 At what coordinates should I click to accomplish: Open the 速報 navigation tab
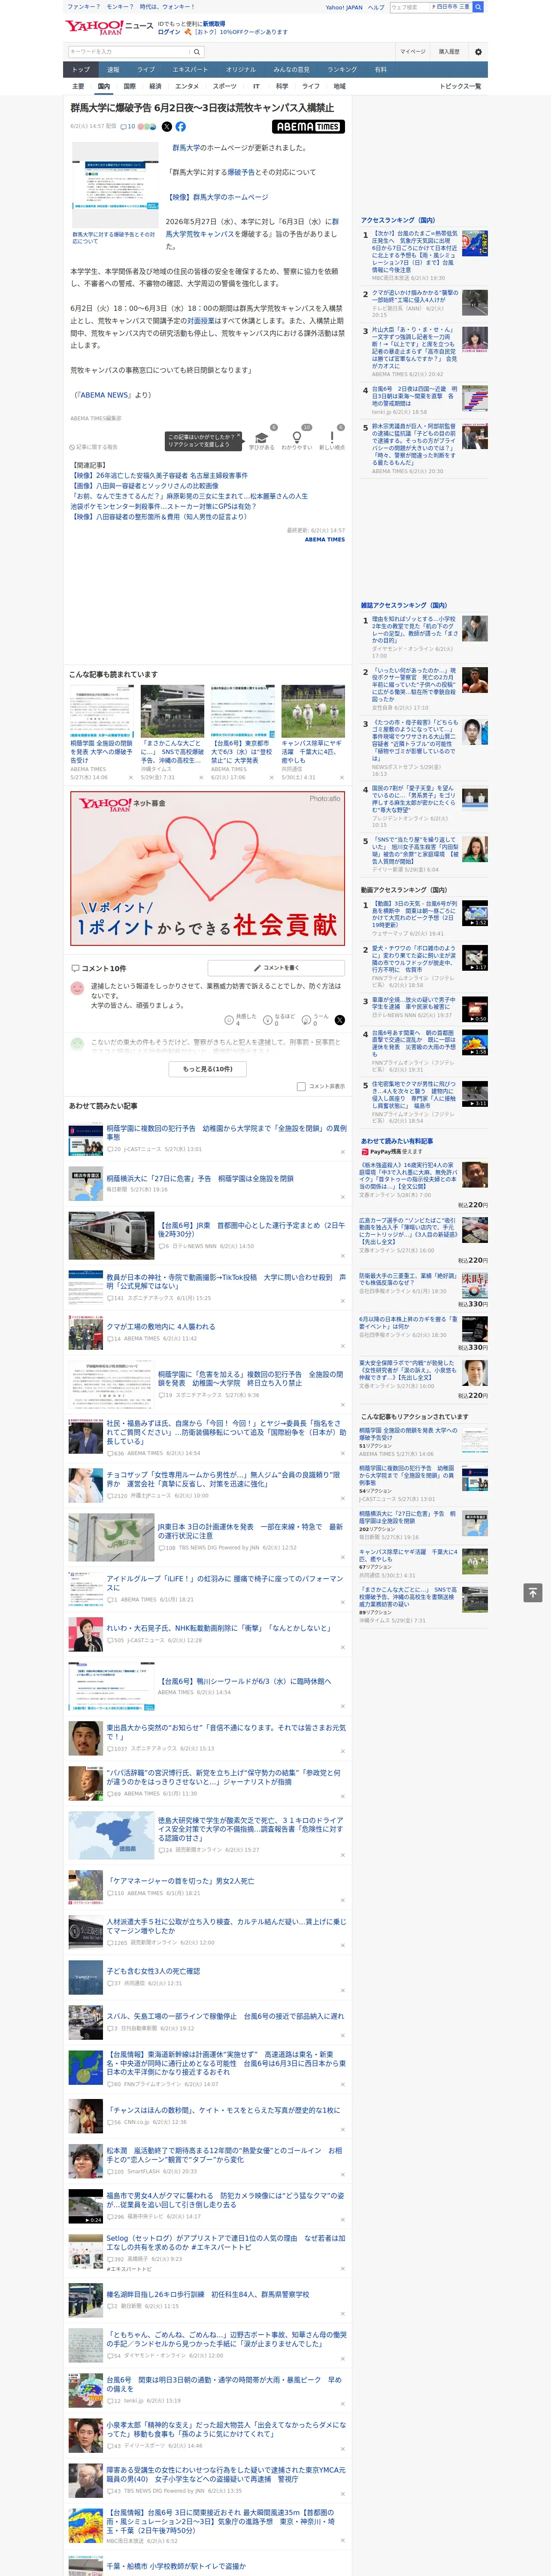[113, 70]
